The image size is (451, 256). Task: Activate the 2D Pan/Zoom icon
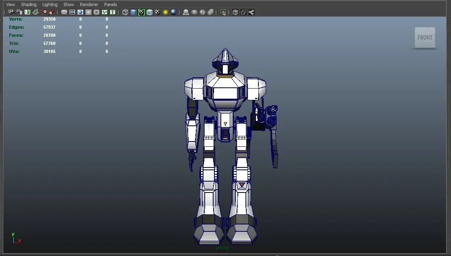(x=44, y=12)
